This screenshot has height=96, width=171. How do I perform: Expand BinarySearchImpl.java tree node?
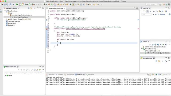11,17
